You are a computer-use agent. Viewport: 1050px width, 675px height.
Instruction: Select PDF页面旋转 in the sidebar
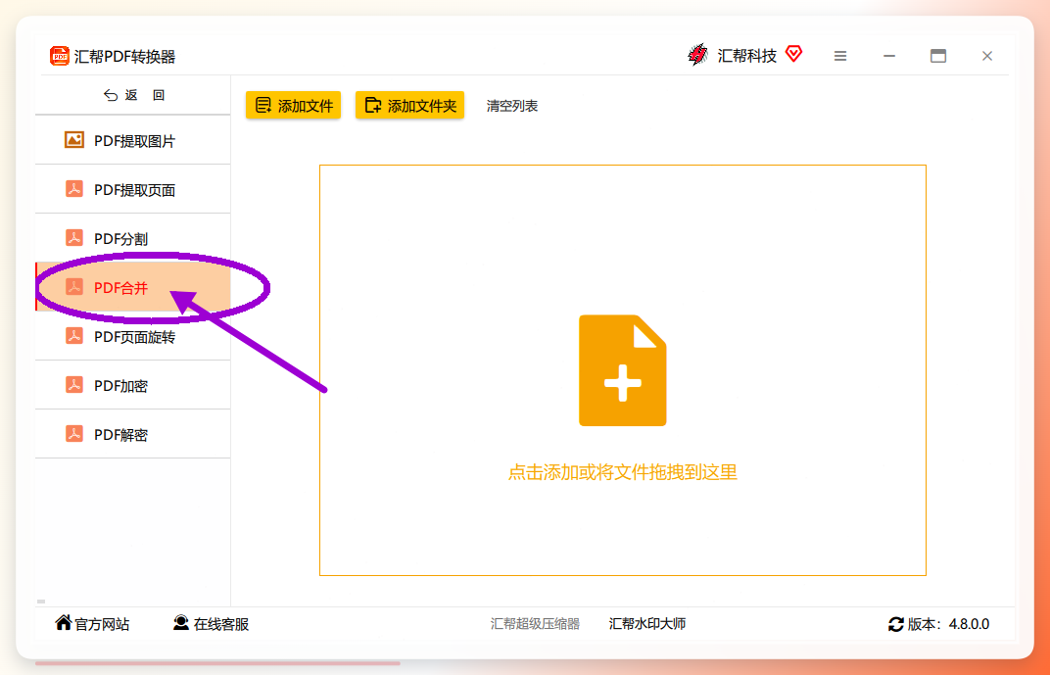coord(132,336)
